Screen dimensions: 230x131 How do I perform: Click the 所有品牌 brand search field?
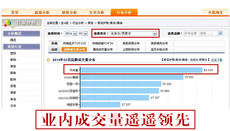201,33
